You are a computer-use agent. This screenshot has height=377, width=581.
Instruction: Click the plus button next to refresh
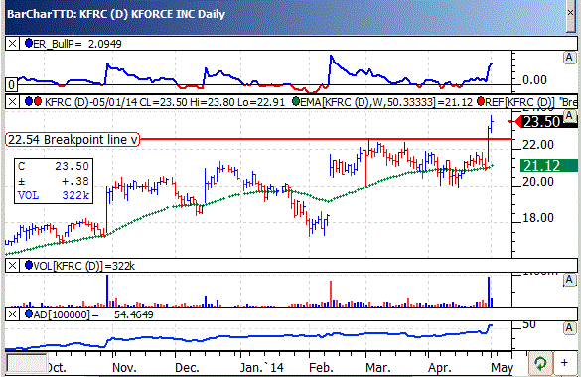coord(564,362)
